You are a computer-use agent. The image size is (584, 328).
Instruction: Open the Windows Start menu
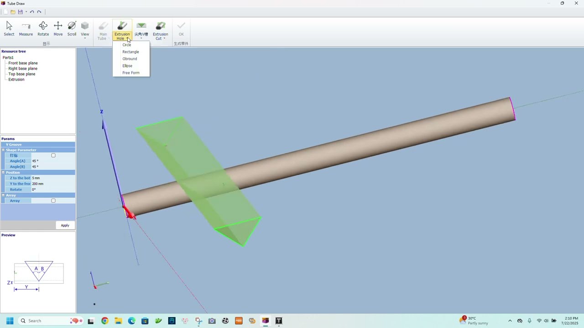point(10,321)
